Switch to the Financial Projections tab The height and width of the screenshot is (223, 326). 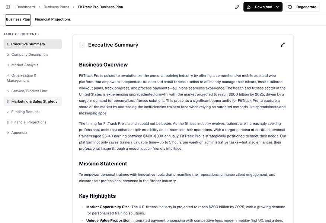pos(52,20)
